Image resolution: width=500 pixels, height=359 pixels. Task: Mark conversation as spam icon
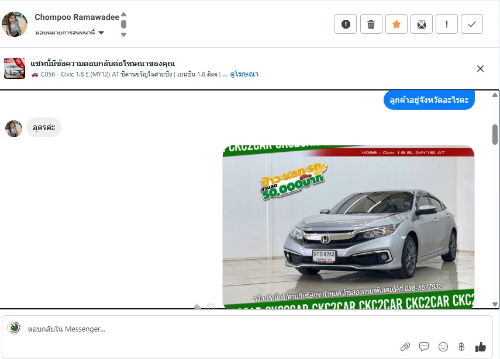[346, 24]
